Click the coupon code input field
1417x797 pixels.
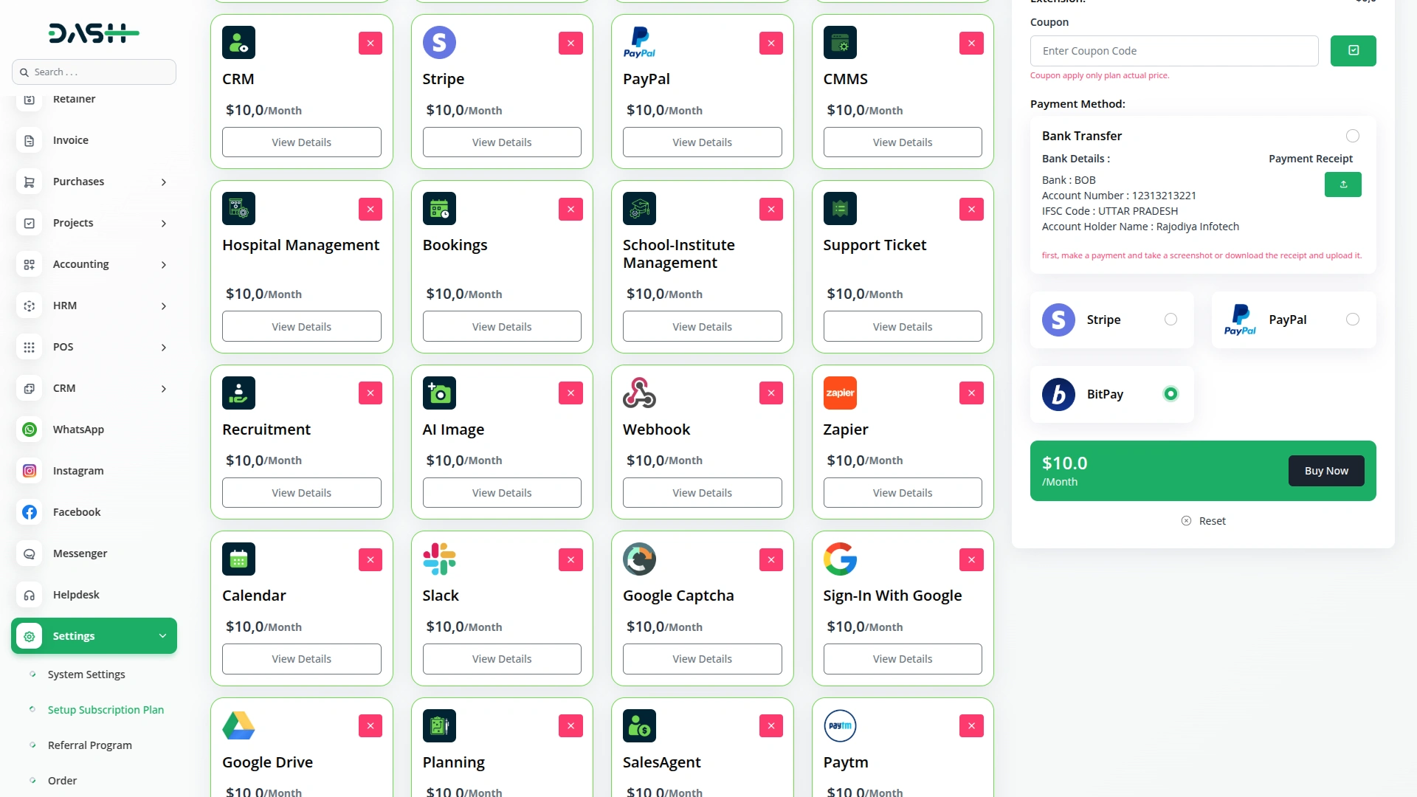pyautogui.click(x=1175, y=50)
